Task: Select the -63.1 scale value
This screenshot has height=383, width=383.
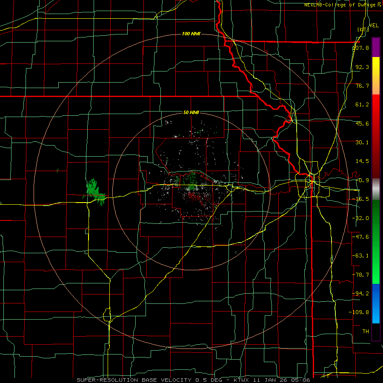Action: click(x=361, y=256)
